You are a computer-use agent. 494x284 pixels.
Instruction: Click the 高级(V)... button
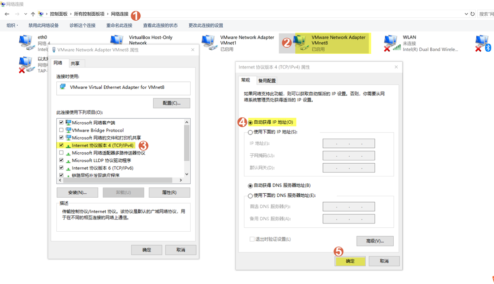[375, 241]
